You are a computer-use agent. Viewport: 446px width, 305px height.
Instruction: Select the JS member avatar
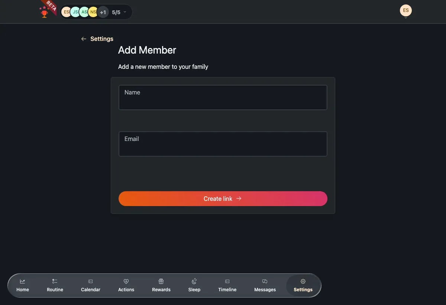click(75, 12)
